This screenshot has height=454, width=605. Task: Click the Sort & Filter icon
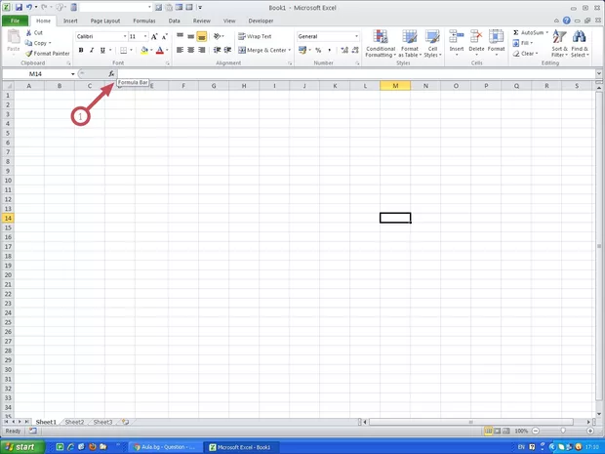[559, 37]
